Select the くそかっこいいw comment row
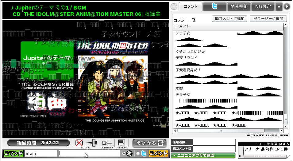Image resolution: width=293 pixels, height=161 pixels. click(x=228, y=52)
